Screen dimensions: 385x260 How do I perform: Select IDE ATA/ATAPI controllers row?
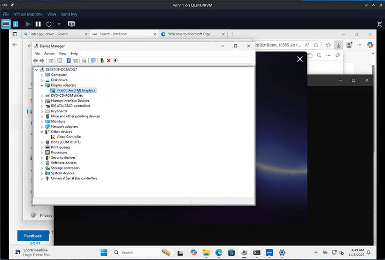click(68, 106)
